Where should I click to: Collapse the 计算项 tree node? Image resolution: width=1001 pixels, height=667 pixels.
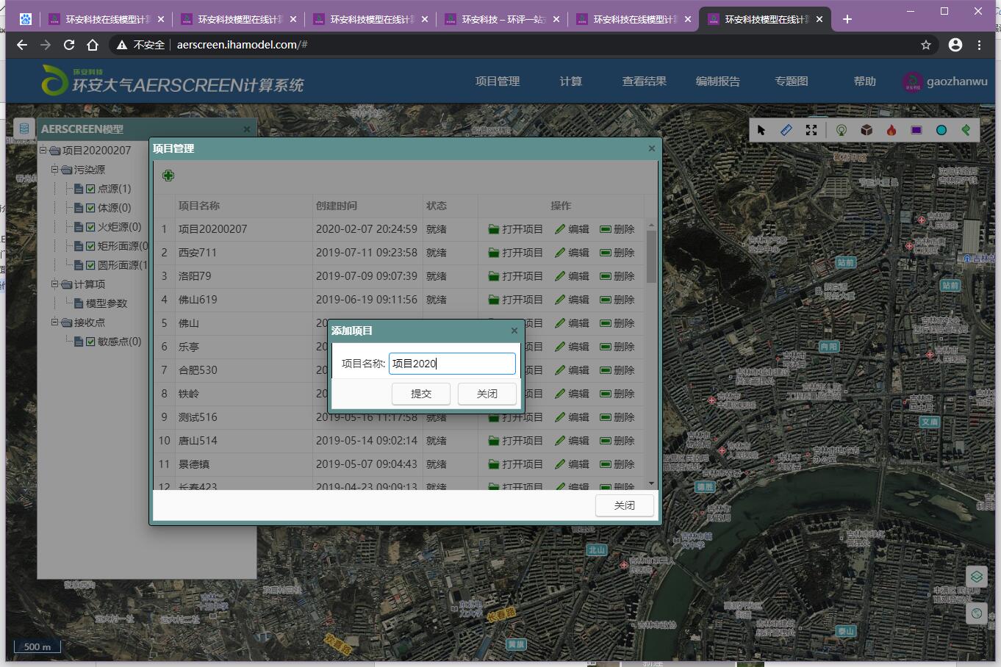55,284
